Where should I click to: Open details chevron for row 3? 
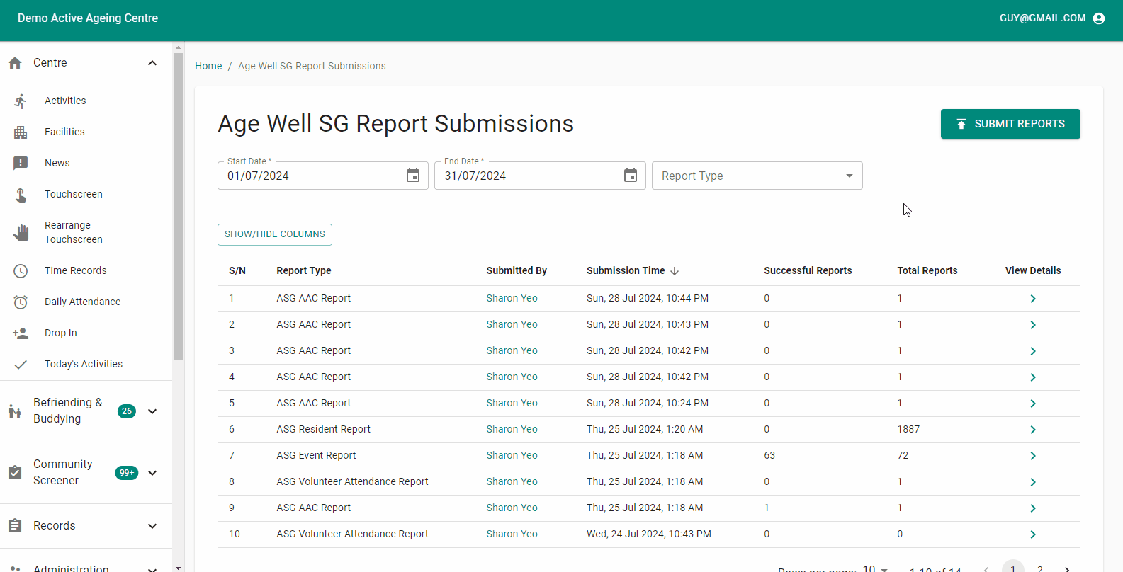1033,351
